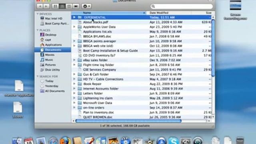Screen dimensions: 256x144
Task: Show All Documents search in sidebar
Action: [52, 91]
